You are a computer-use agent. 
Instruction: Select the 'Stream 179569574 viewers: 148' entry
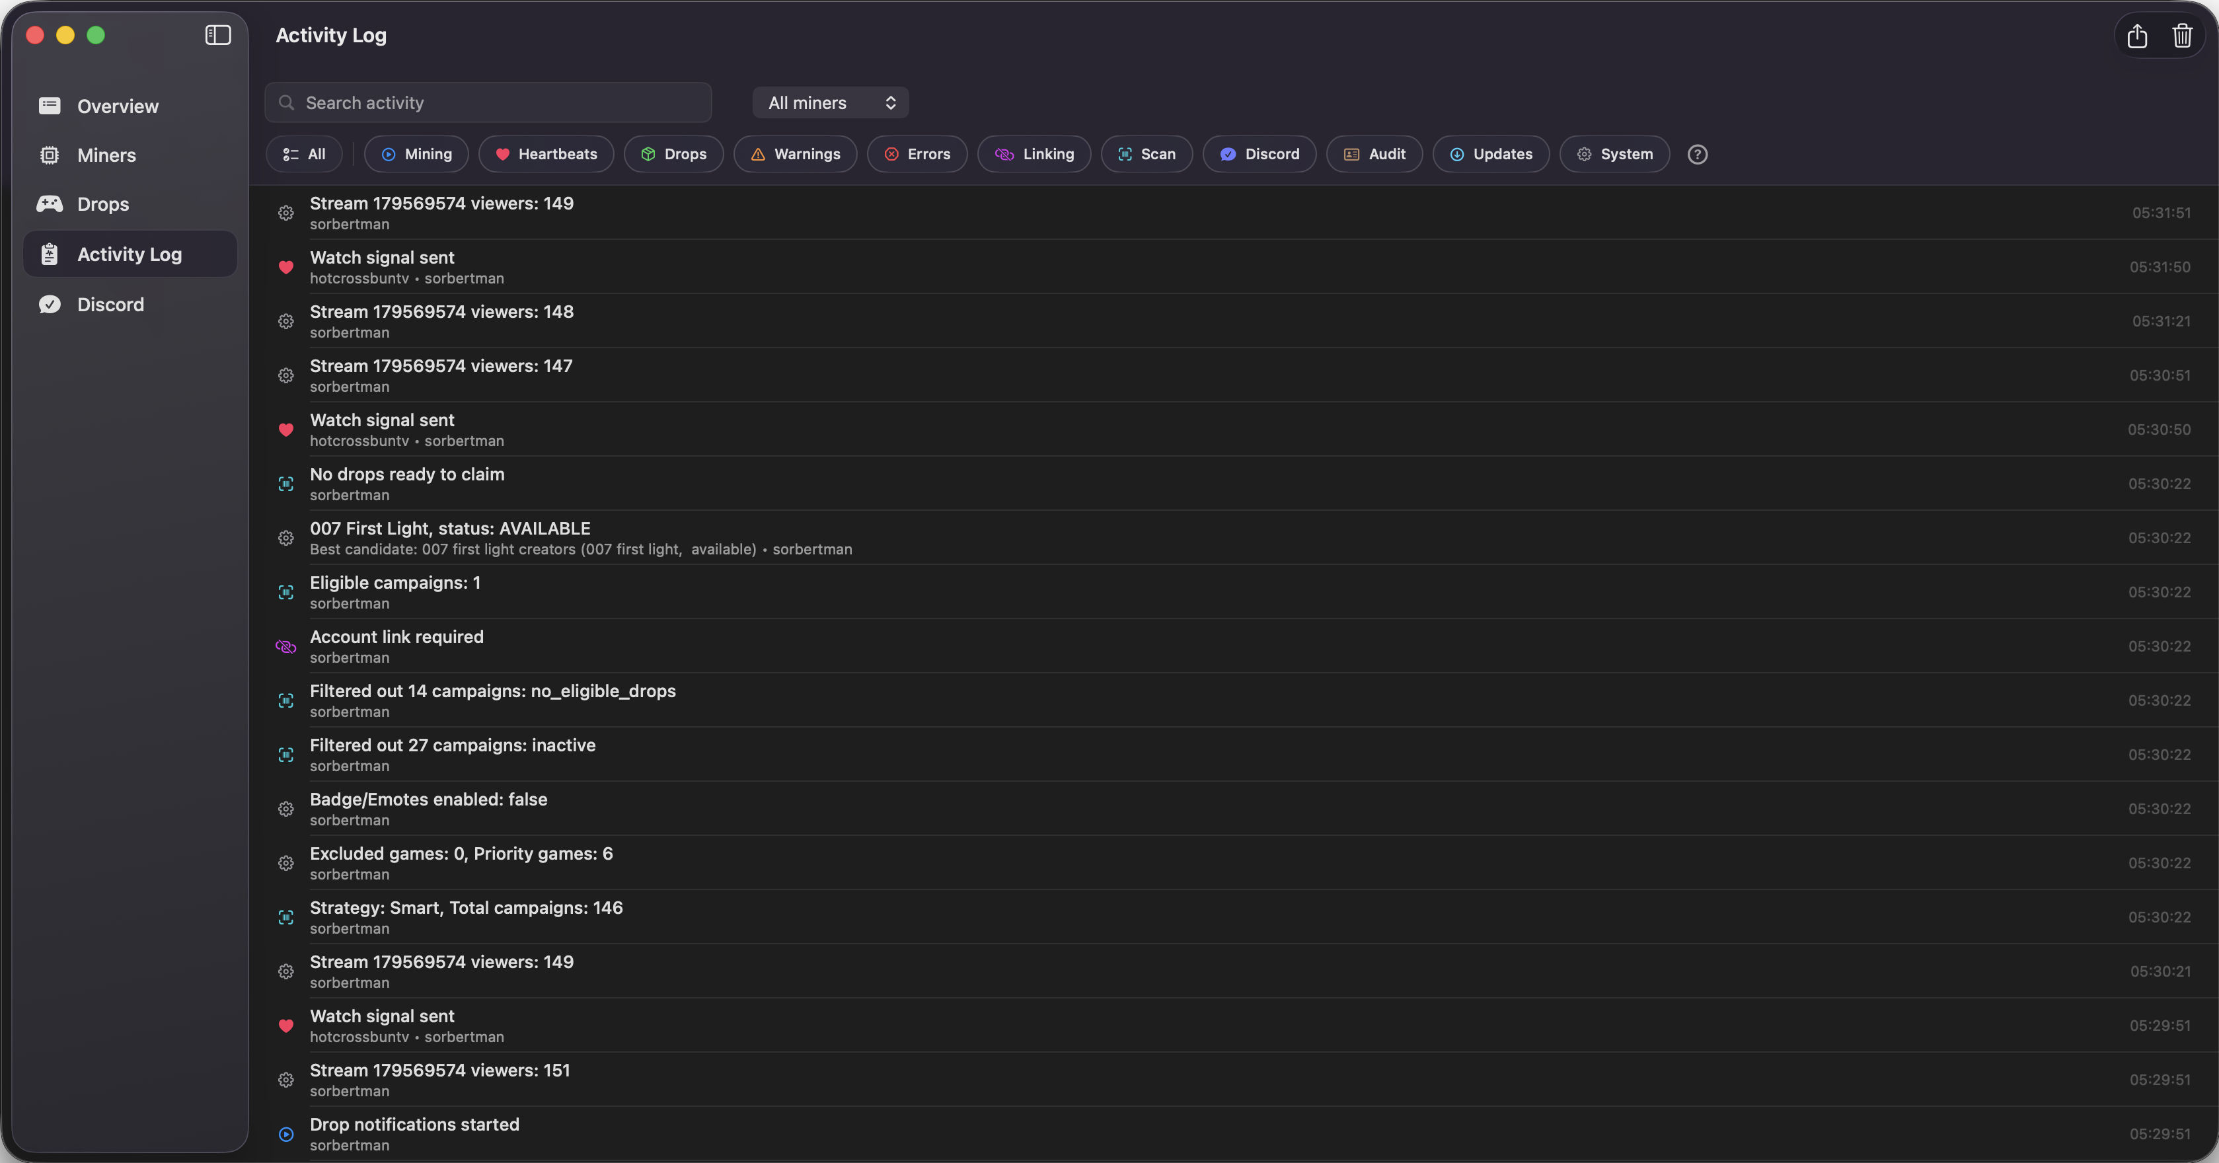point(1234,321)
